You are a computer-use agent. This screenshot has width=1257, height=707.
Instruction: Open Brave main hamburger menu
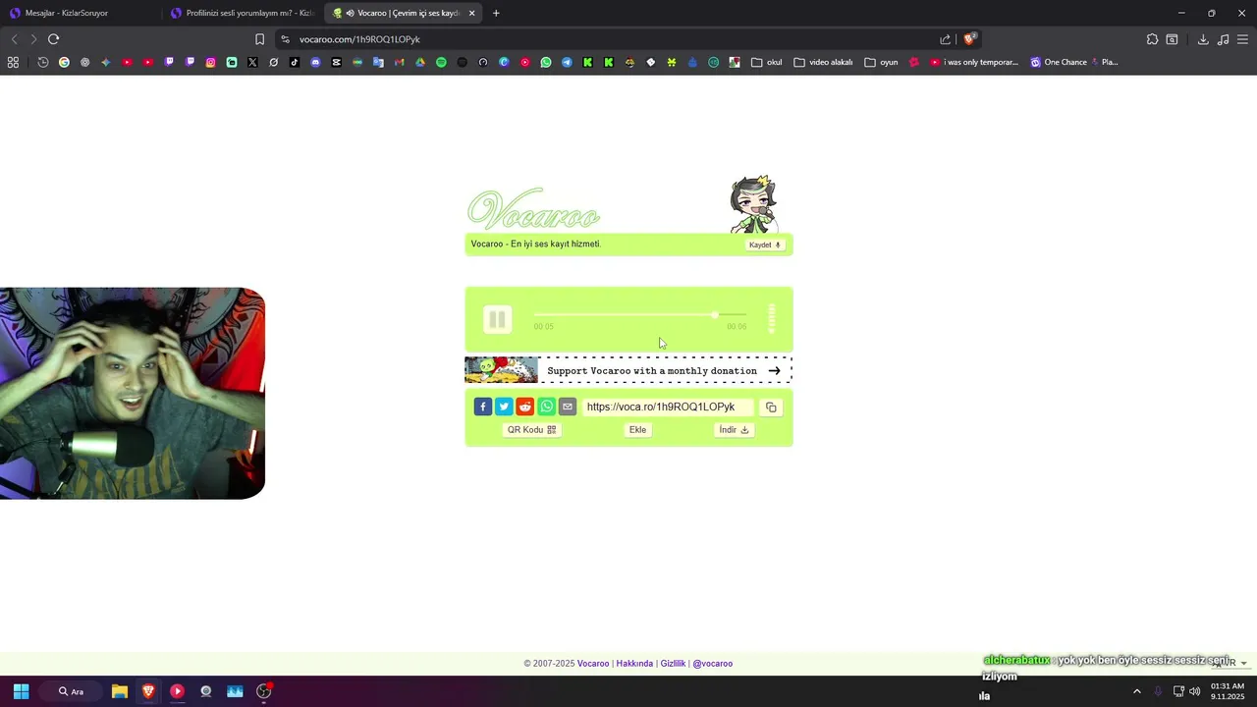coord(1242,39)
